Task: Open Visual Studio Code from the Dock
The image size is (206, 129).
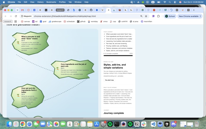Action: (153, 124)
